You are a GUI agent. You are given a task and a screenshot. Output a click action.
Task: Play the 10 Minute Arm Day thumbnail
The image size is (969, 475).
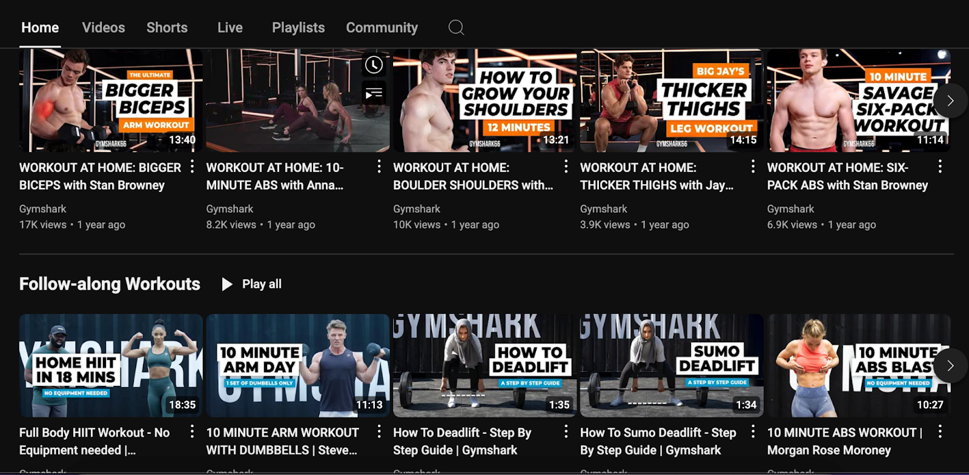pos(298,365)
